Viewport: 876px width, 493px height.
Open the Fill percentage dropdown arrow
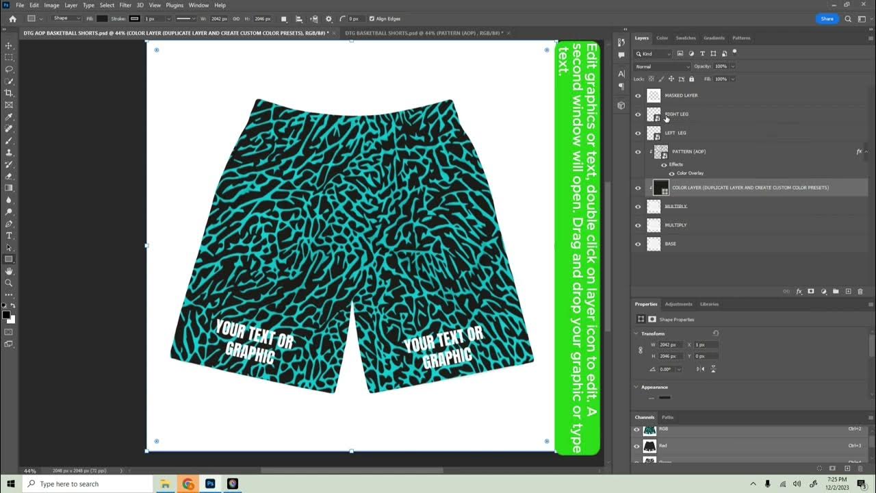click(732, 79)
